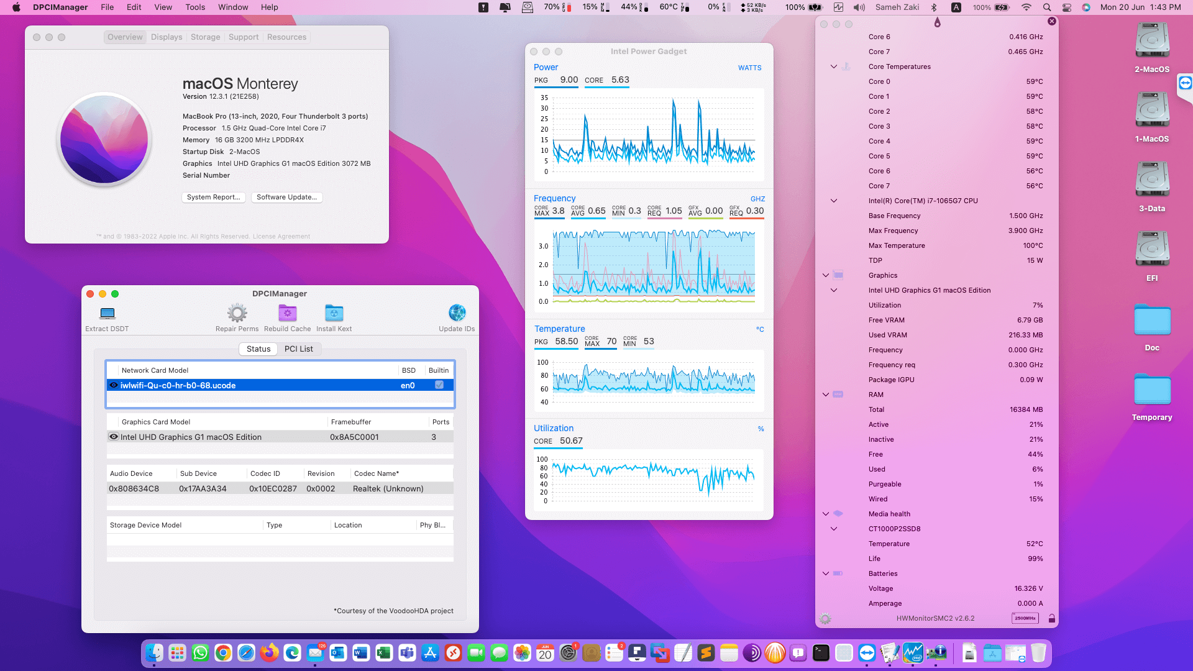Collapse the Core Temperatures group

coord(834,66)
